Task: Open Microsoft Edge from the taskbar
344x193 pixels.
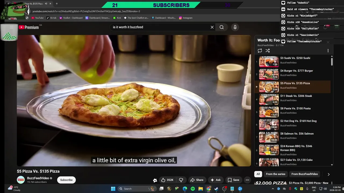Action: (x=185, y=189)
